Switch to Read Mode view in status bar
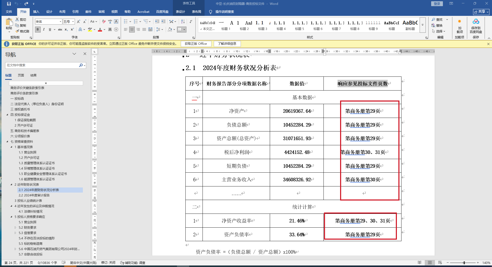Screen dimensions: 492x267 [x=420, y=263]
